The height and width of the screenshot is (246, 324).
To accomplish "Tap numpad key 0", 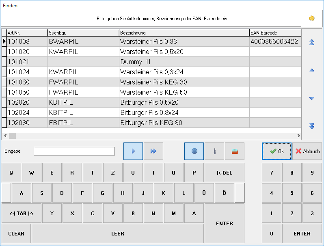I will click(272, 233).
